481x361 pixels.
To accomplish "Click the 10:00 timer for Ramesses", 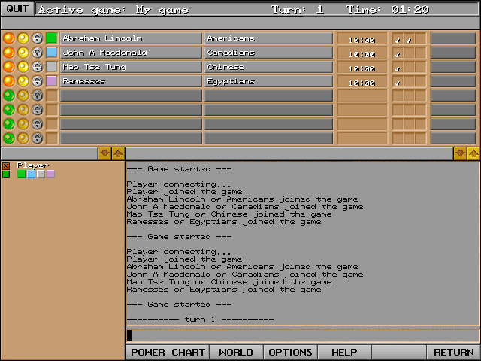I will tap(362, 83).
